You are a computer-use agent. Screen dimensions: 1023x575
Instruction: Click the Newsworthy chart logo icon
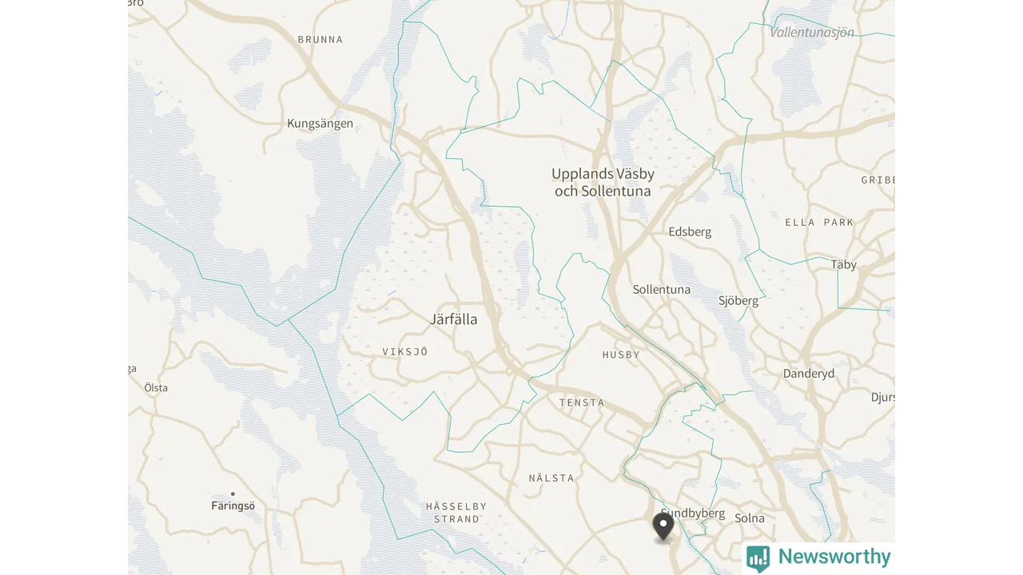pyautogui.click(x=758, y=558)
